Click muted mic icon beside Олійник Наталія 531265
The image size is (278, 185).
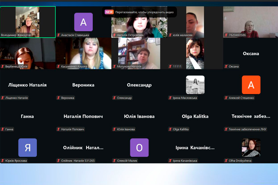[x=58, y=161]
